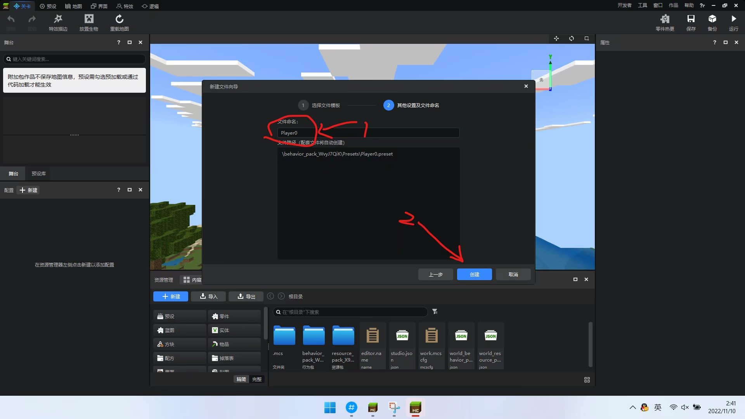Screen dimensions: 745x419
Task: Click the 放置生物 creeper icon
Action: coord(89,19)
